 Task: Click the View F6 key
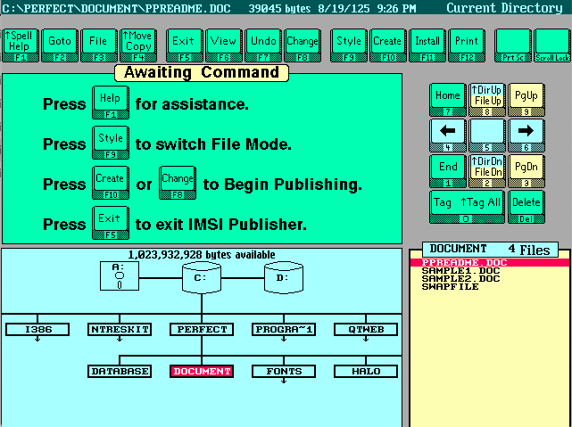[x=223, y=45]
